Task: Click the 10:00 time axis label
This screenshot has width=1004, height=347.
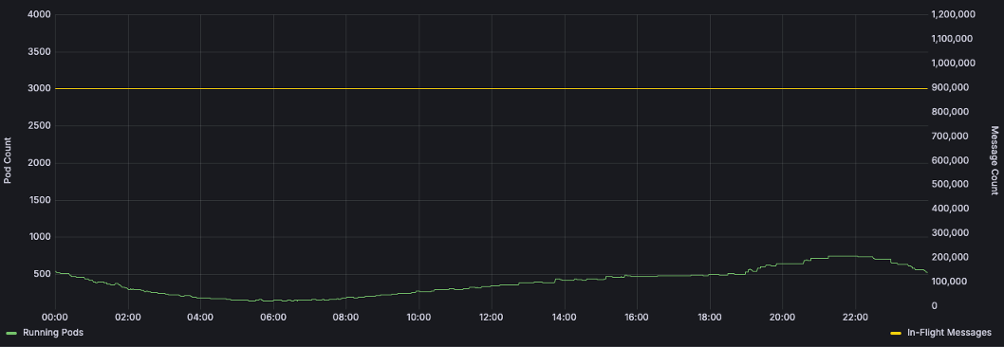Action: coord(418,317)
